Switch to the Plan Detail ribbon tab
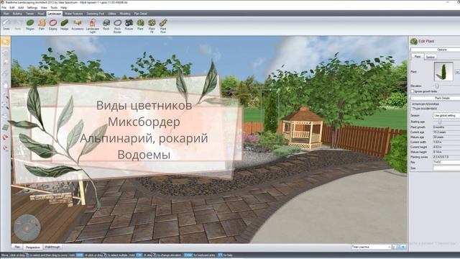 [141, 14]
